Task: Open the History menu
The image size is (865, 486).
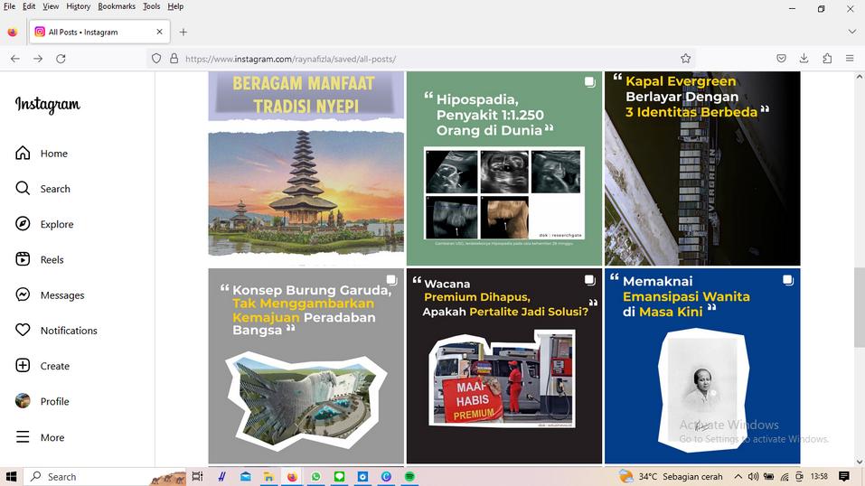Action: 79,6
